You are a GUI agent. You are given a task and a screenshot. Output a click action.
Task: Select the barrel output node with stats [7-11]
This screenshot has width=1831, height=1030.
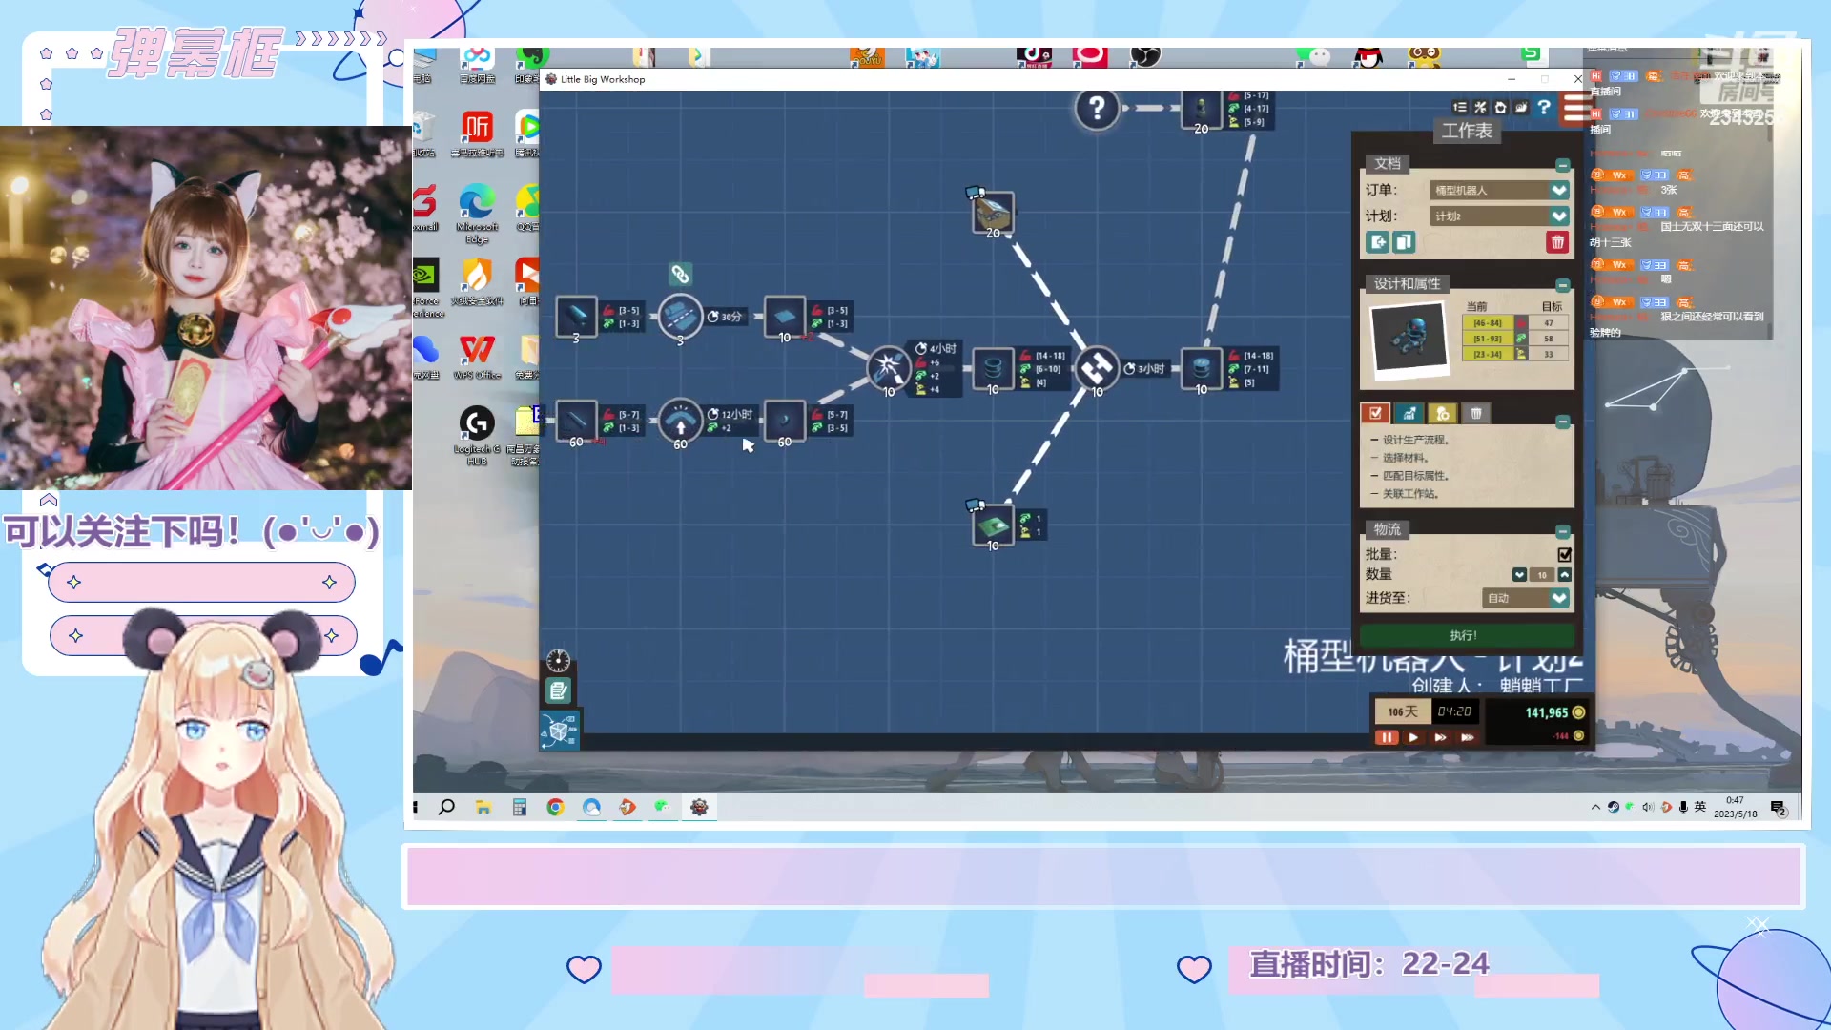coord(1202,368)
